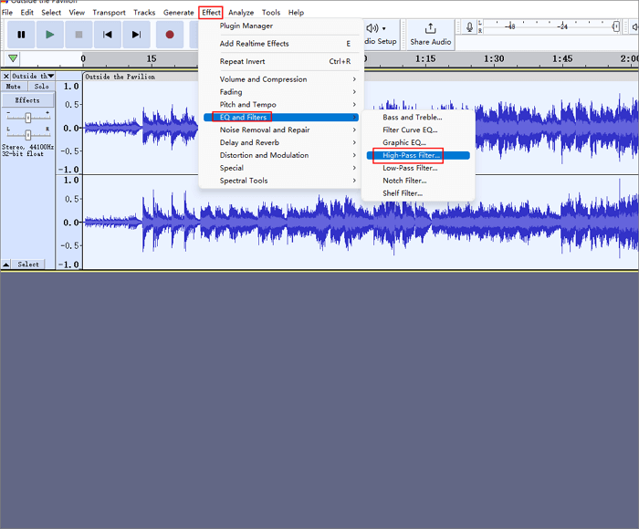639x529 pixels.
Task: Open the Edit menu
Action: tap(26, 13)
